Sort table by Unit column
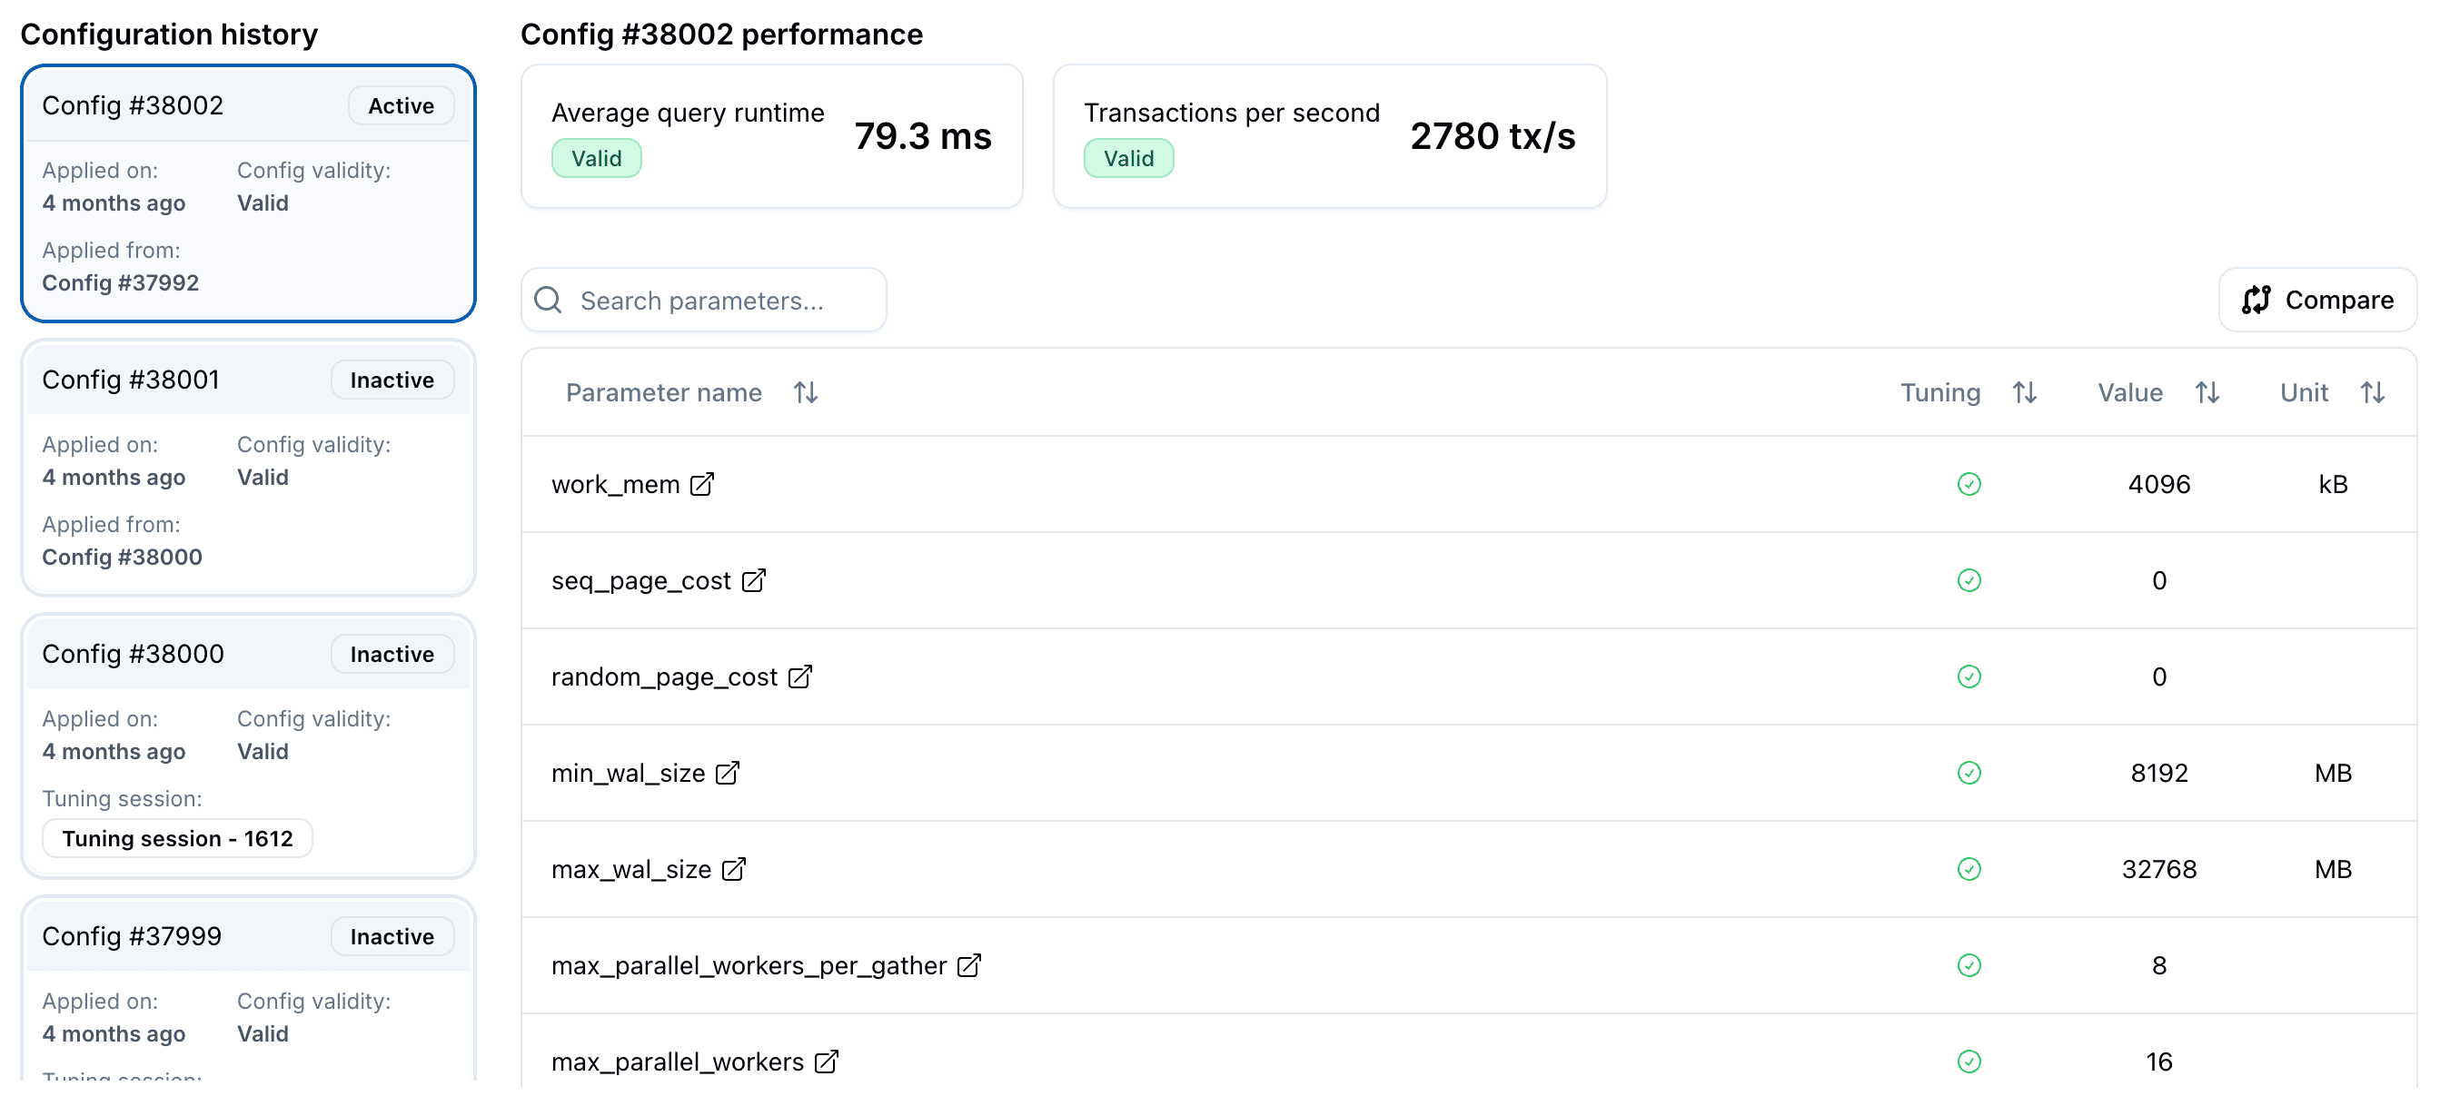 [2373, 392]
